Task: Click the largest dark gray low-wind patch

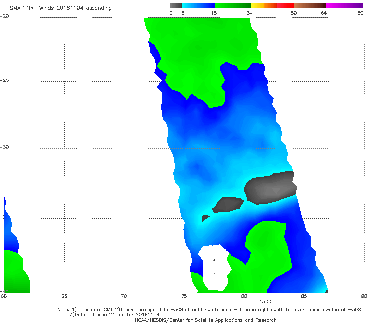Action: click(x=271, y=188)
